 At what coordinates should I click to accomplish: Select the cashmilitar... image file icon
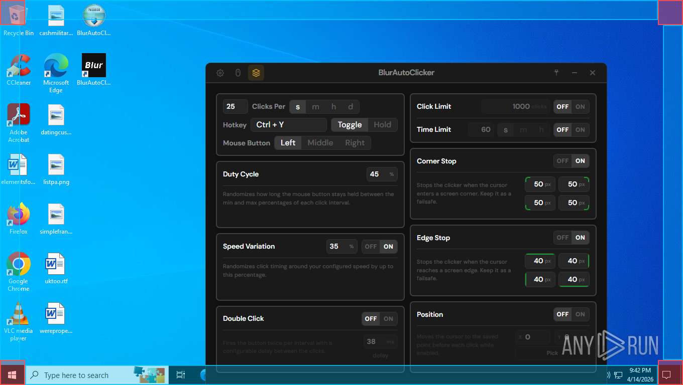(x=56, y=20)
